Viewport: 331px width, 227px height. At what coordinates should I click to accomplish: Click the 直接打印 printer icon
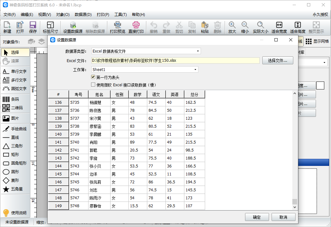click(136, 25)
